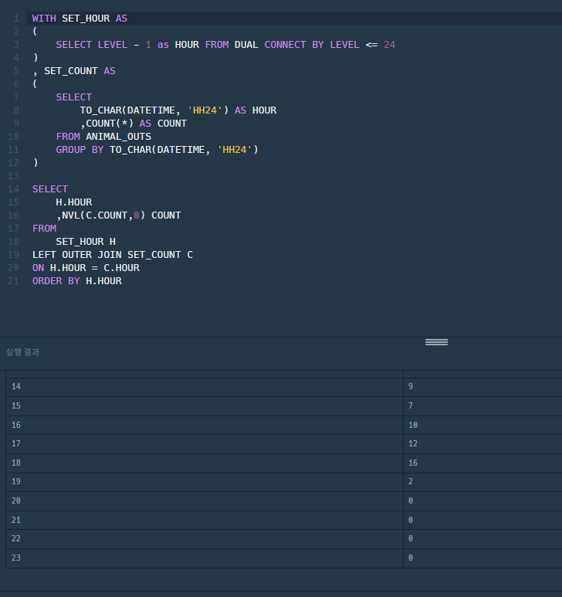Image resolution: width=562 pixels, height=597 pixels.
Task: Click line number 1 in the gutter
Action: coord(16,19)
